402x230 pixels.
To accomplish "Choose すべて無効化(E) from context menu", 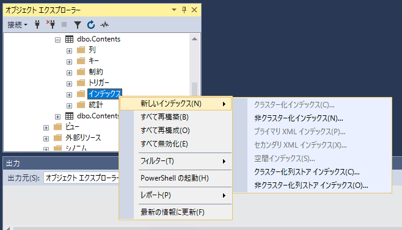I will (176, 144).
